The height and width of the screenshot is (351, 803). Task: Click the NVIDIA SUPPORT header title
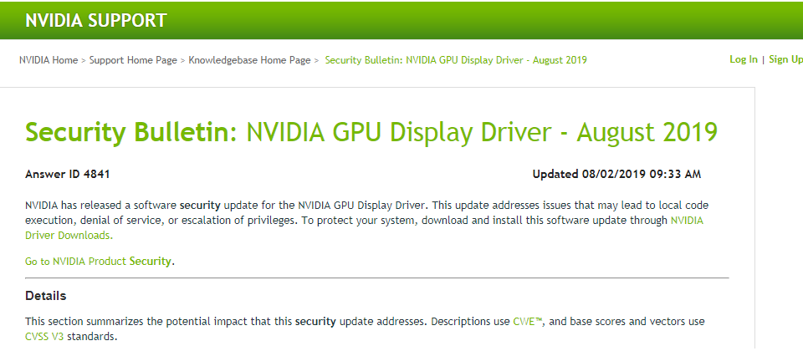click(96, 20)
